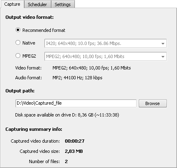This screenshot has height=168, width=177.
Task: Select the Recommended format radio button
Action: 18,30
